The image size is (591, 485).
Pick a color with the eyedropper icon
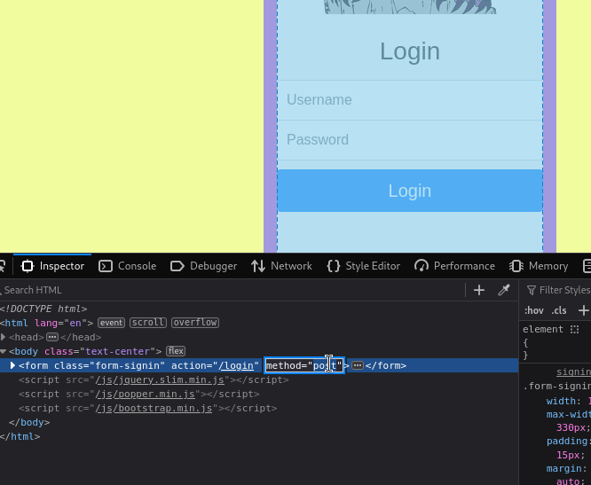click(504, 290)
